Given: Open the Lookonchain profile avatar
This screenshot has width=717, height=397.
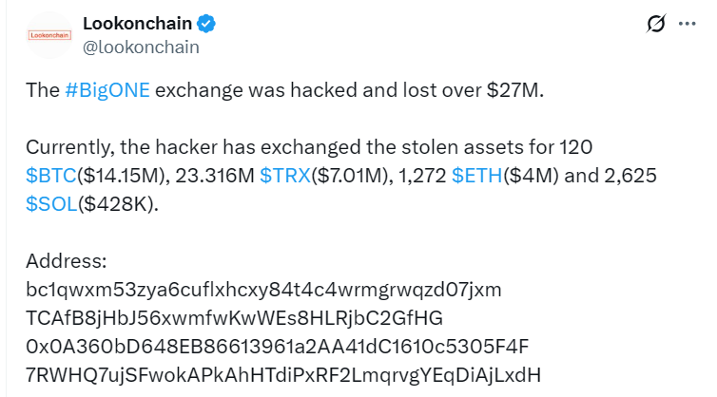Looking at the screenshot, I should pos(49,36).
